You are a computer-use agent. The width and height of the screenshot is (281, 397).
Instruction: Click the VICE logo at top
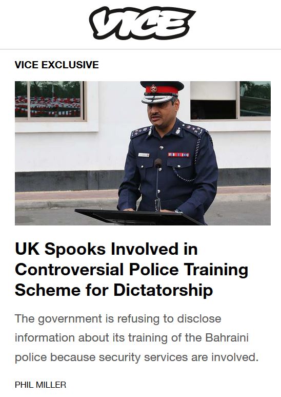pos(142,23)
